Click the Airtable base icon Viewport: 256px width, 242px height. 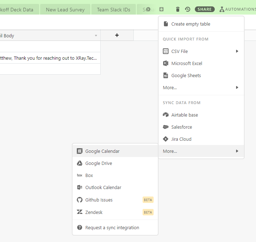coord(166,115)
